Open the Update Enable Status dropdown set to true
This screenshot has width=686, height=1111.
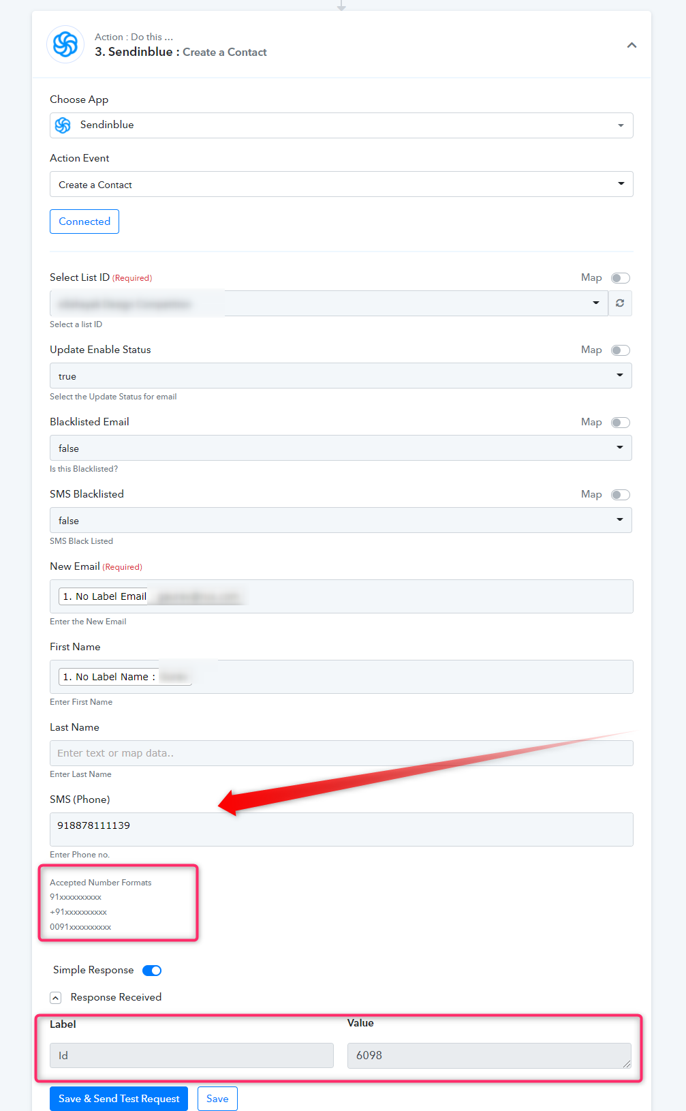tap(341, 376)
